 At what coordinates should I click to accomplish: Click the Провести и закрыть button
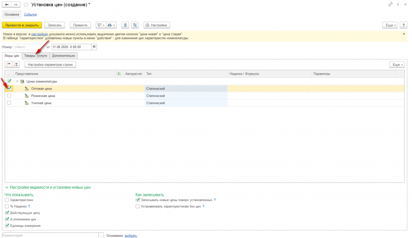[22, 25]
